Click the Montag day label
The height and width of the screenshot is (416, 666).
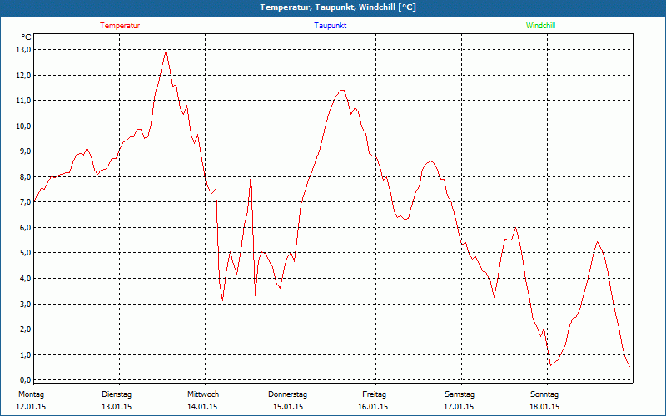[x=31, y=394]
